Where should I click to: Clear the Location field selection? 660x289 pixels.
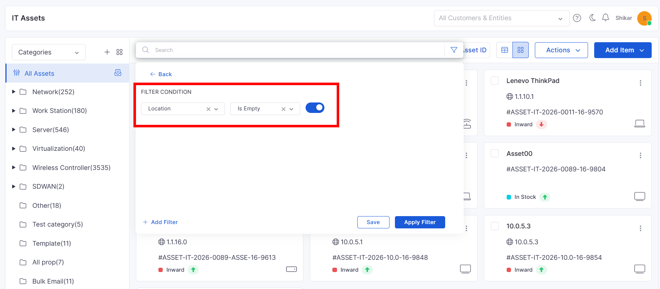coord(208,109)
